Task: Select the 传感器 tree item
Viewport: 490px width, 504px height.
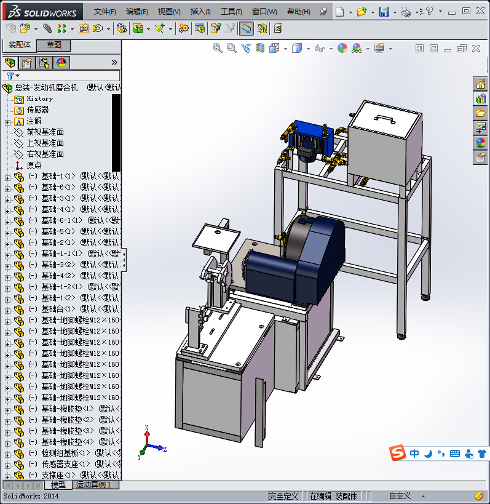Action: click(38, 110)
